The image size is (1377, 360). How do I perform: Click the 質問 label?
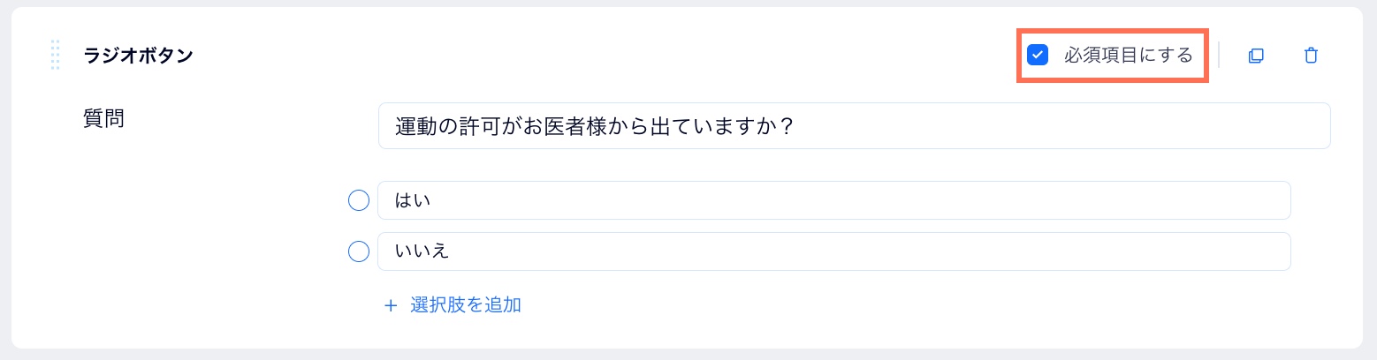coord(103,119)
